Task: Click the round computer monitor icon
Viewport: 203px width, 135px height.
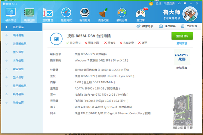Action: click(x=56, y=39)
